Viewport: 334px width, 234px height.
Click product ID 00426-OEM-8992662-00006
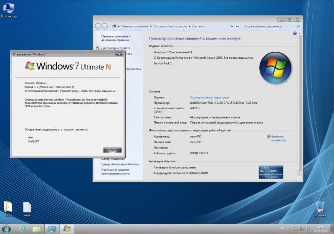pyautogui.click(x=191, y=173)
